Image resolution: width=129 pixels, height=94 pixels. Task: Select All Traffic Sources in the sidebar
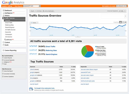point(10,30)
